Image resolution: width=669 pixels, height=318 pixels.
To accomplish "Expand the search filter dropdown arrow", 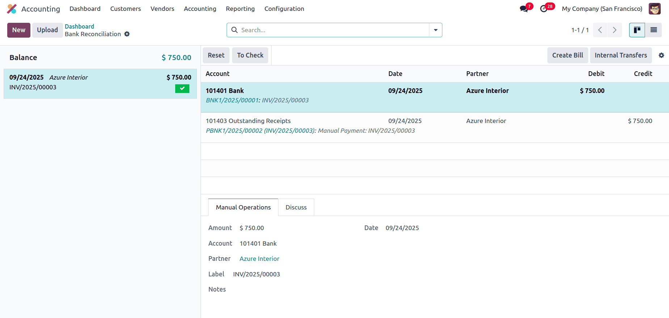I will point(436,30).
